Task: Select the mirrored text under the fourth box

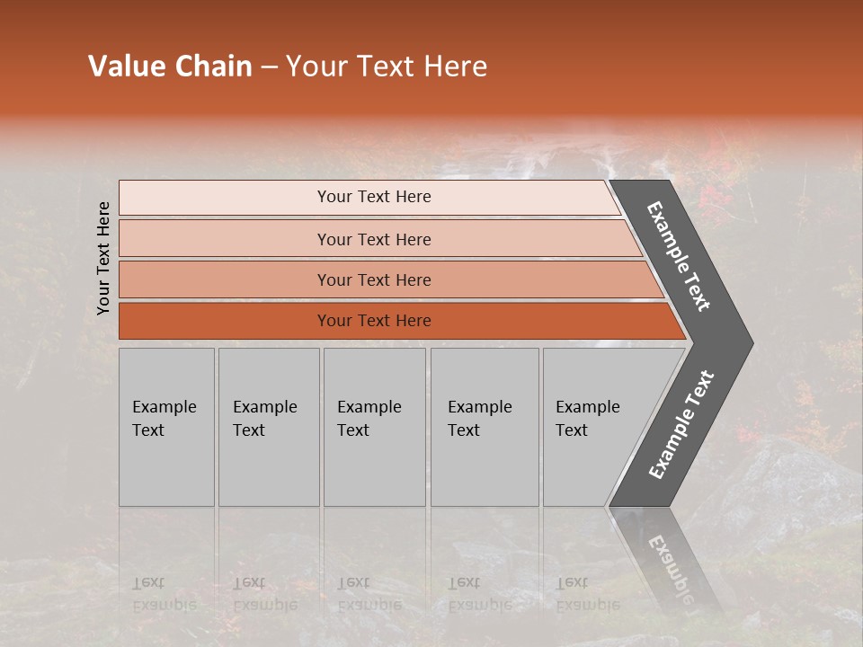Action: point(479,594)
